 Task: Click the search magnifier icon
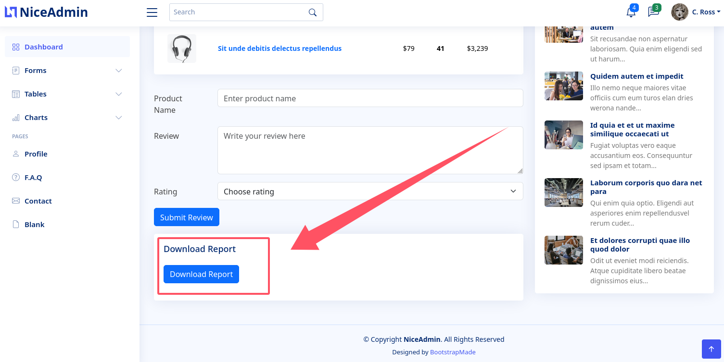click(313, 12)
